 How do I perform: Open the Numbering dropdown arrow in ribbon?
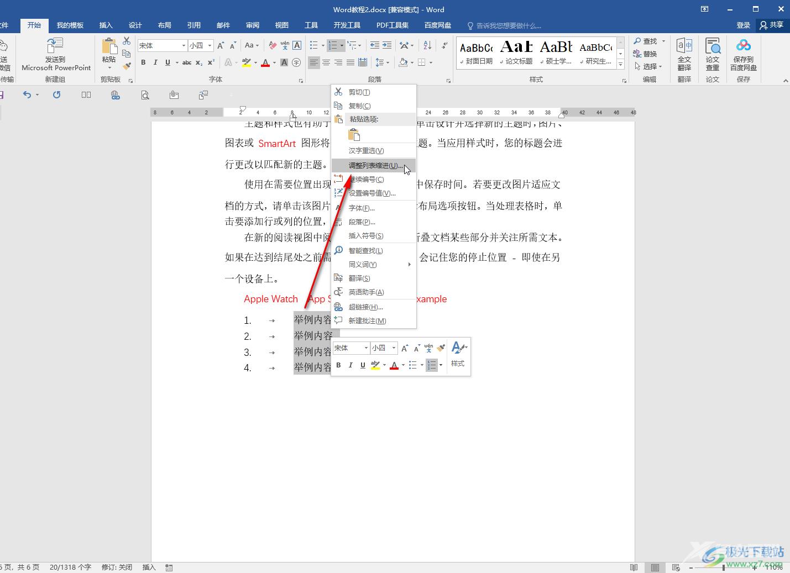coord(342,45)
